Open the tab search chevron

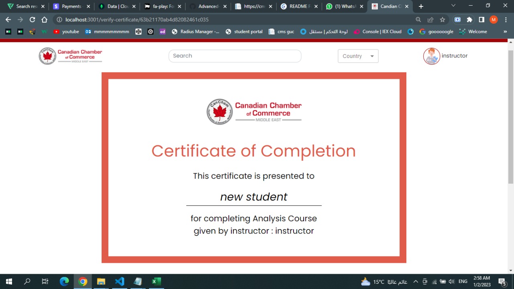453,6
